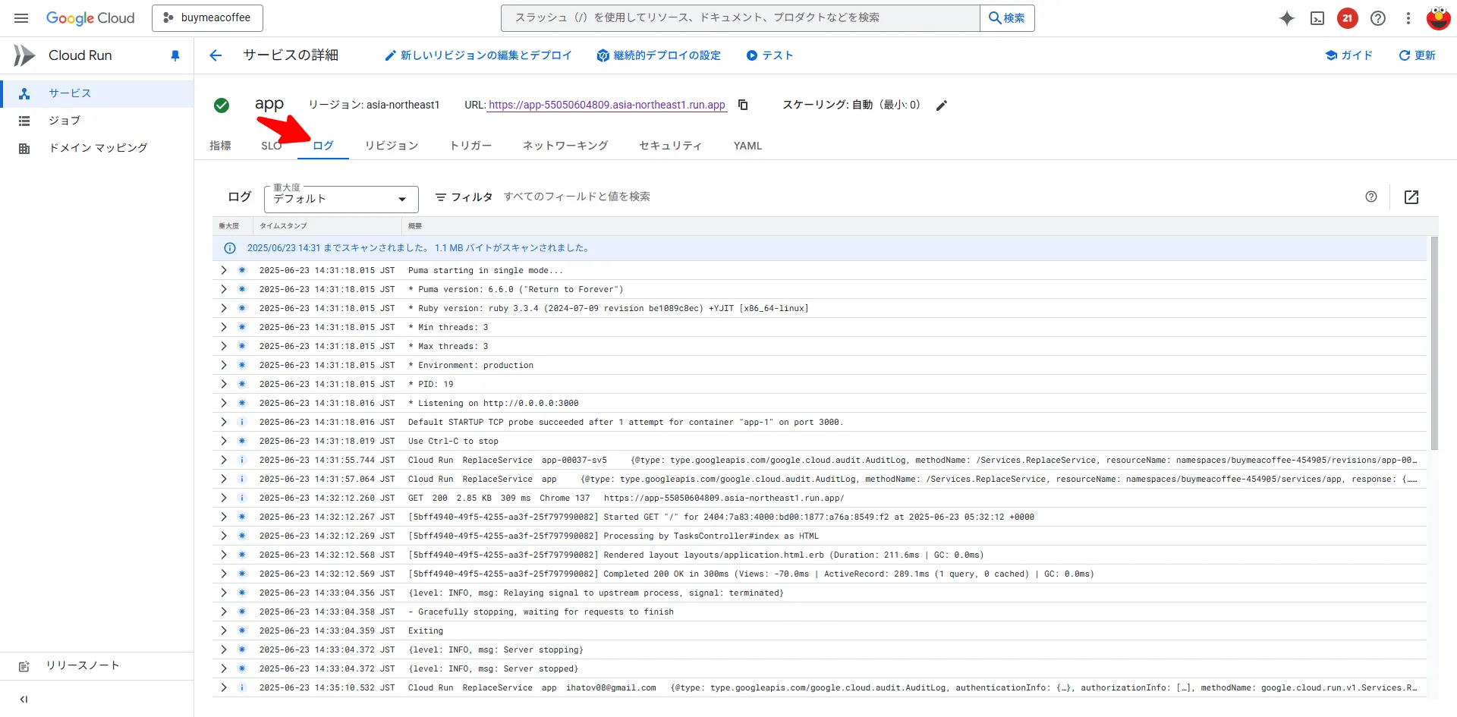Open the buymeacoffee project selector
Image resolution: width=1457 pixels, height=717 pixels.
coord(207,18)
